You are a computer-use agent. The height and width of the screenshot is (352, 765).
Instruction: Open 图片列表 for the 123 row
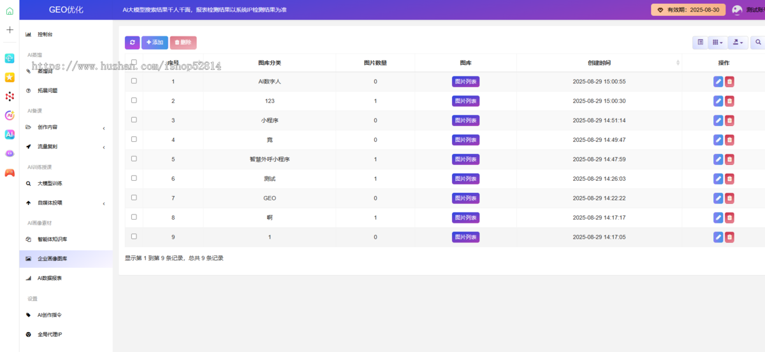pos(465,101)
